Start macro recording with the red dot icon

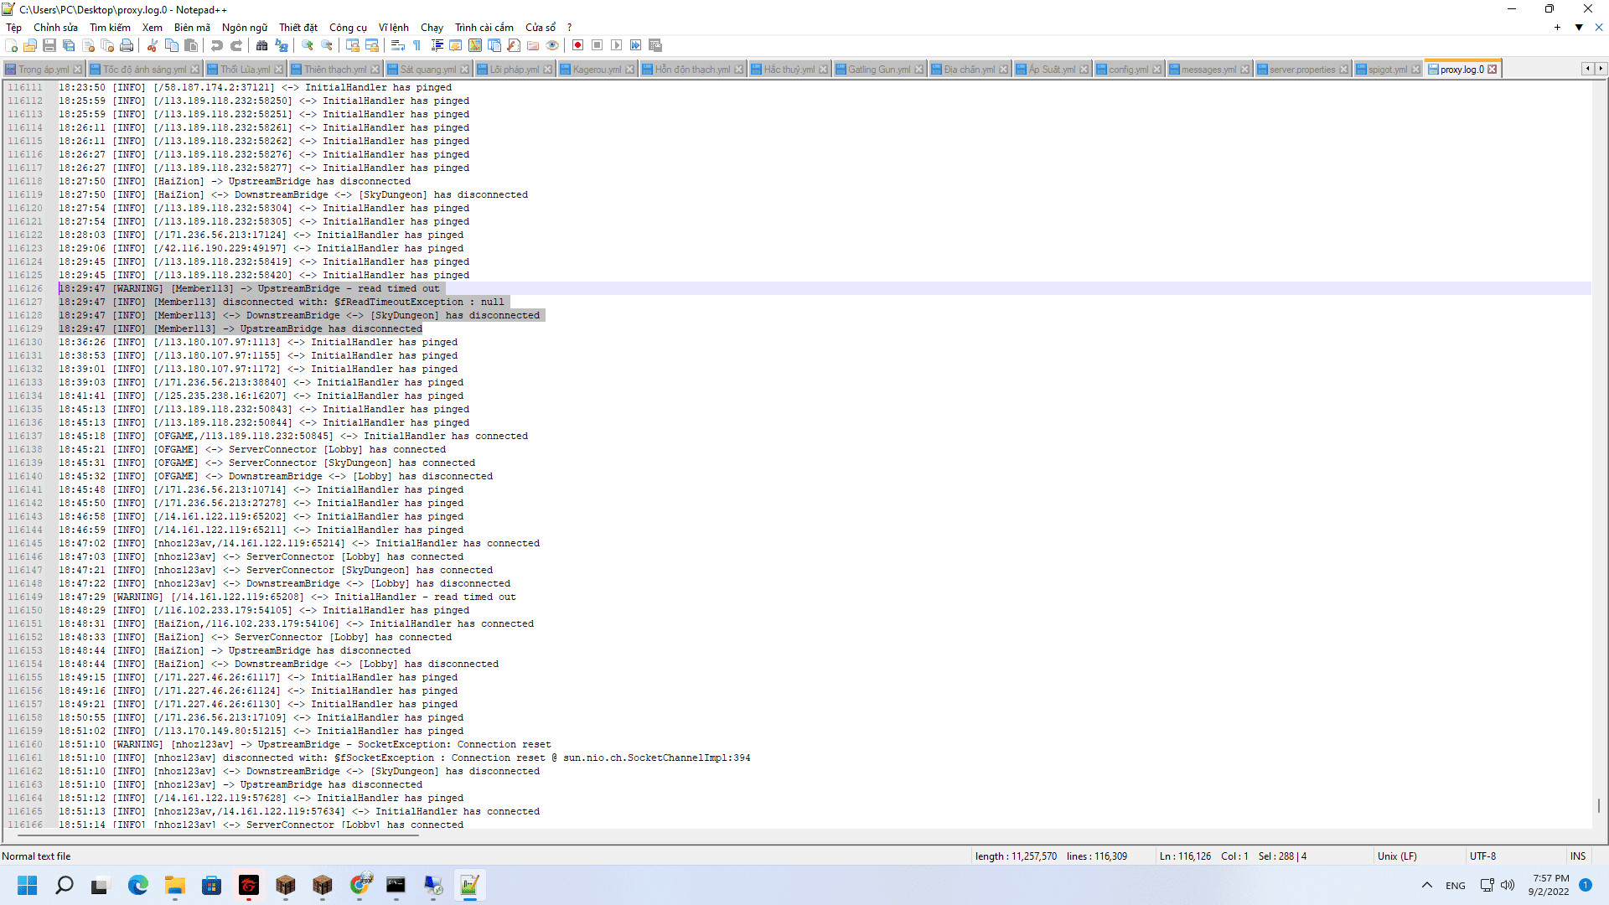point(577,45)
